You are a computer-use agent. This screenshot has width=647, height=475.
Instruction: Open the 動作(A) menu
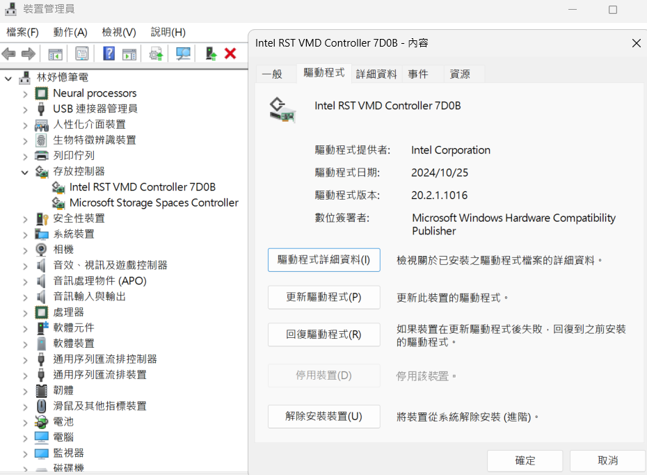[70, 32]
